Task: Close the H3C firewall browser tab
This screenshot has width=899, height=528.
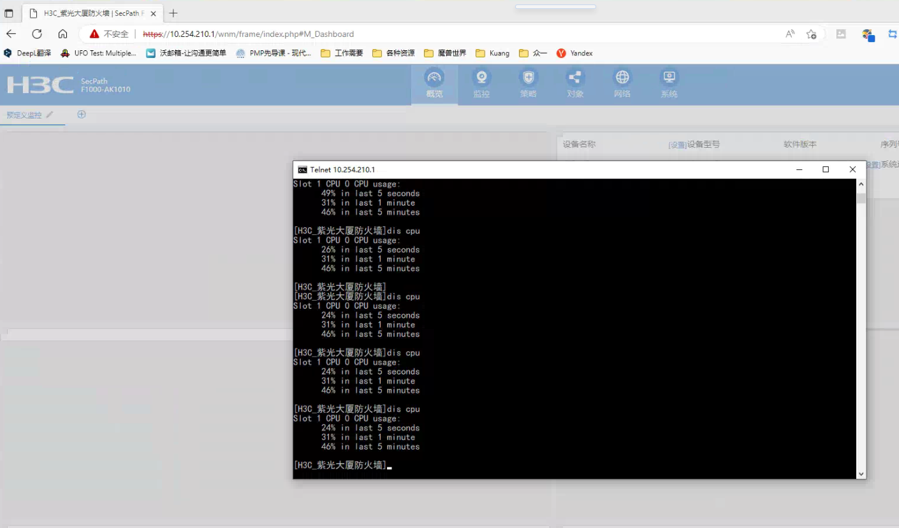Action: click(153, 13)
